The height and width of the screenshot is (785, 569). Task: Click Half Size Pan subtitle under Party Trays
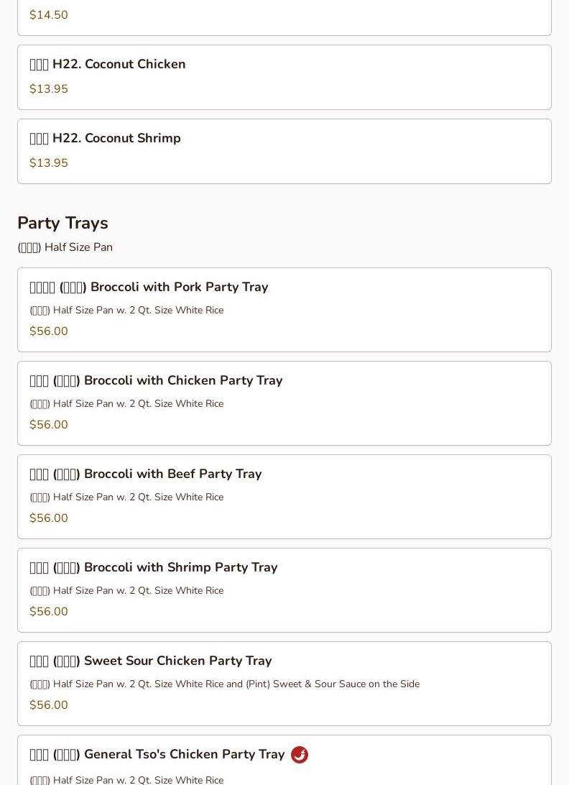pos(65,247)
